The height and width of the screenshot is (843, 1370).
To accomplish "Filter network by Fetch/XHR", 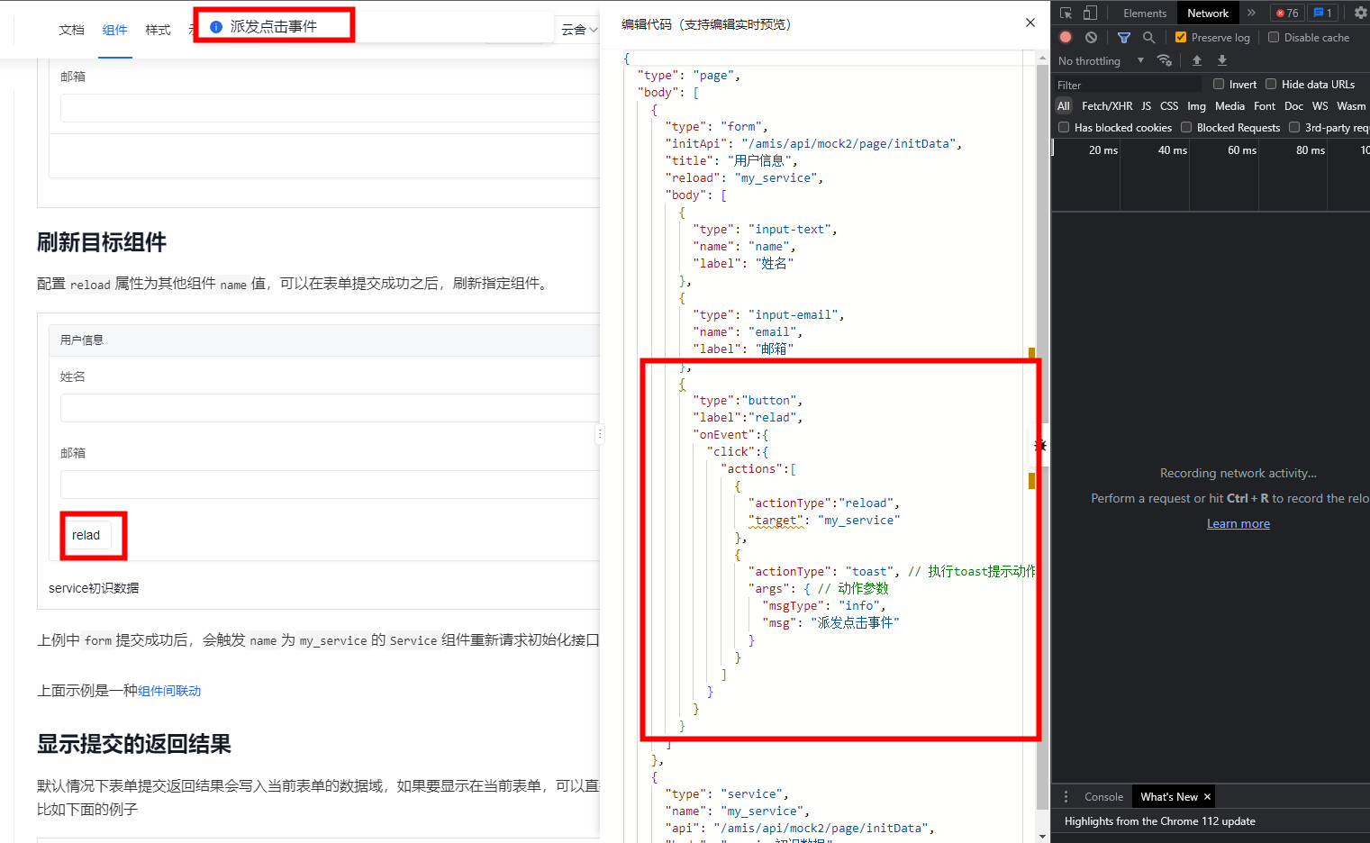I will point(1107,105).
